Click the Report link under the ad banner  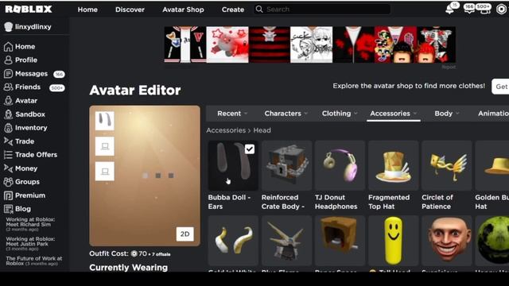(449, 67)
